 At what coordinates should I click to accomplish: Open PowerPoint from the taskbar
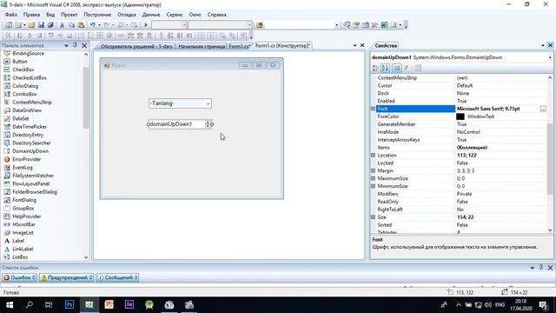point(109,304)
